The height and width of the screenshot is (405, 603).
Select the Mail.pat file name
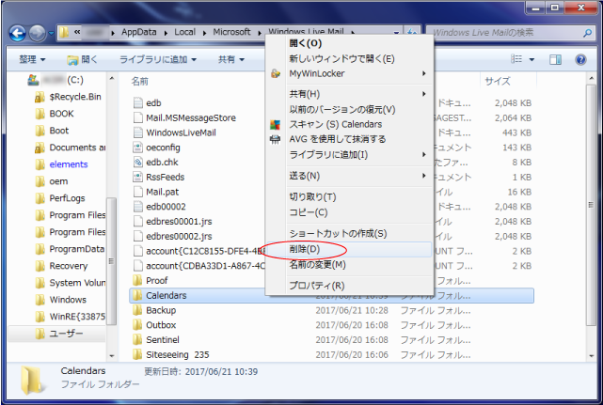pyautogui.click(x=163, y=192)
